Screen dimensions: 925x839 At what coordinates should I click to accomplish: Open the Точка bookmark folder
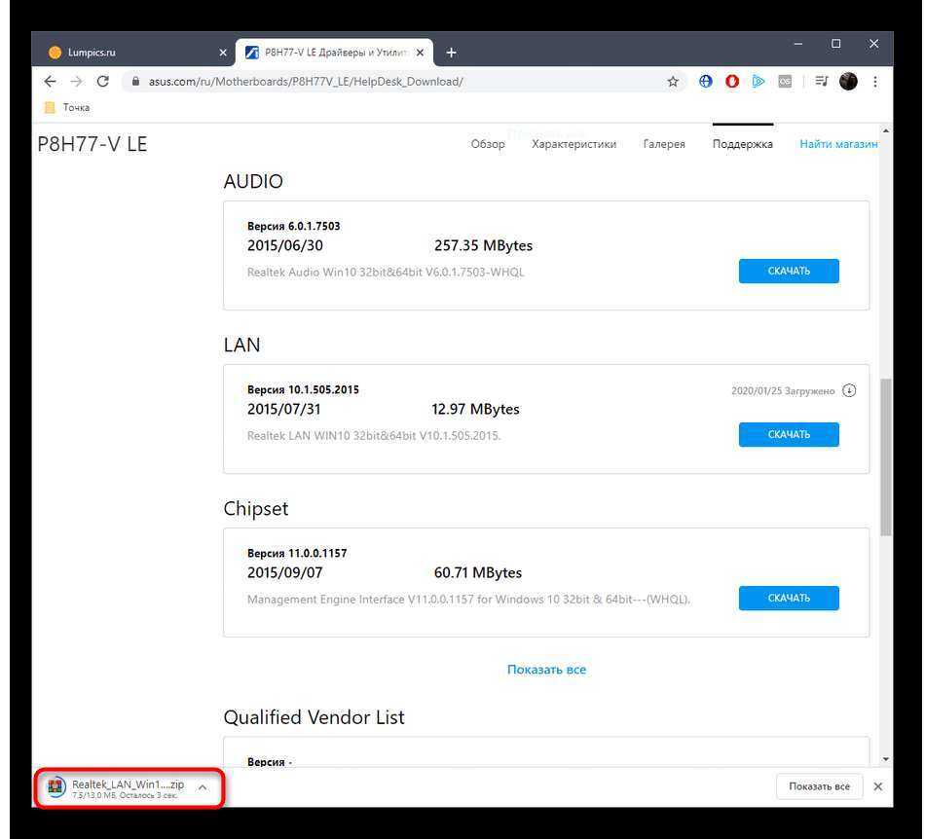(x=68, y=108)
